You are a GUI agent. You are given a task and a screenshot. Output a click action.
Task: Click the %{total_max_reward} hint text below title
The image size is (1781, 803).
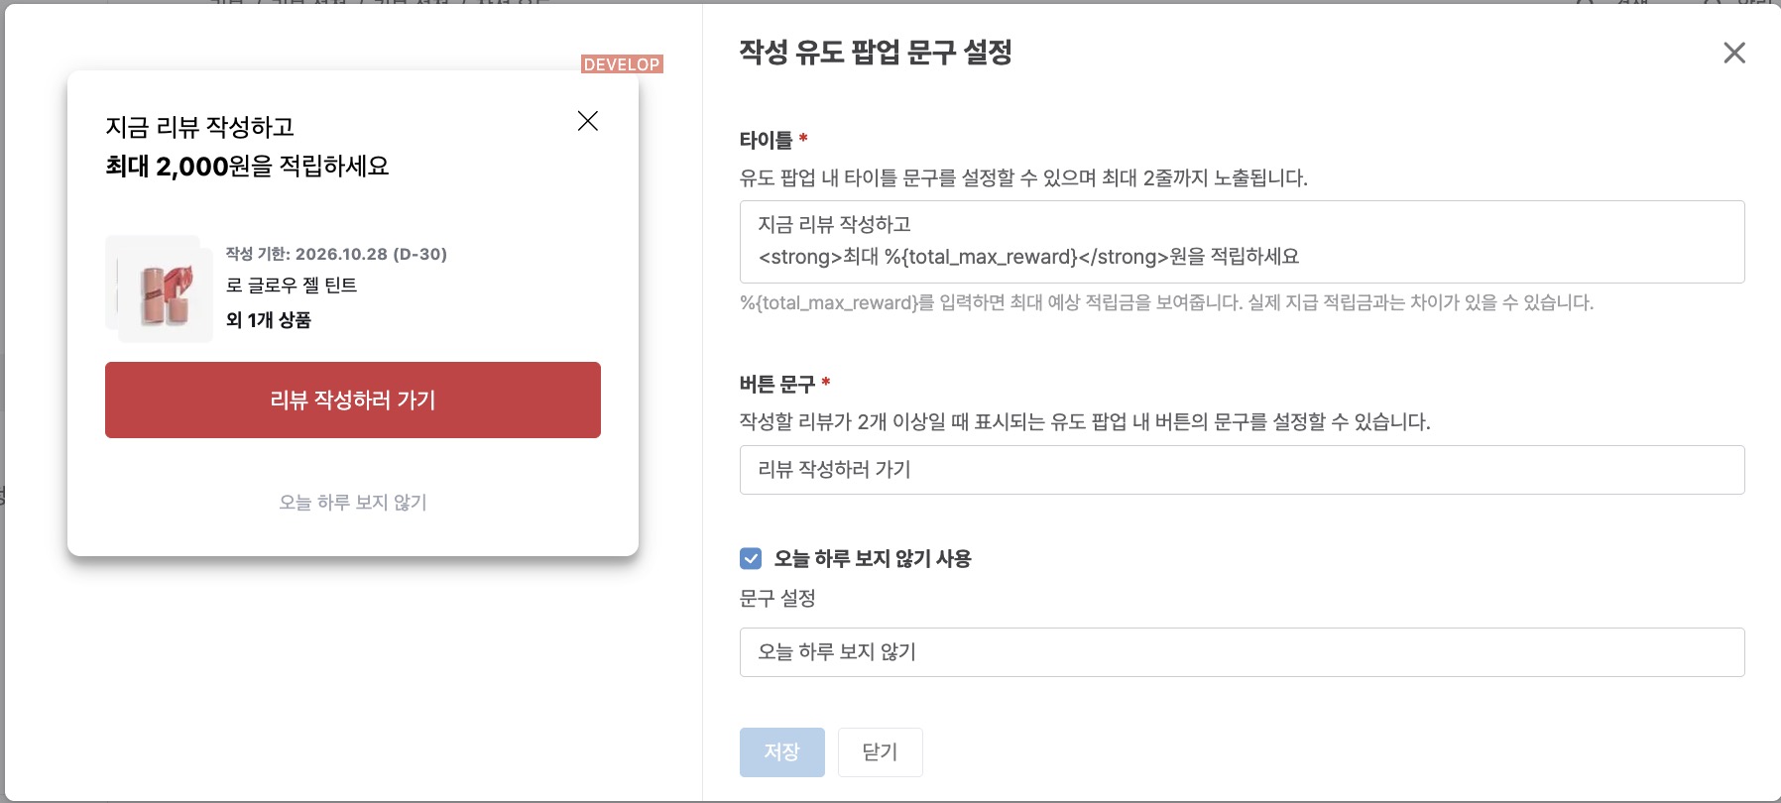(x=1166, y=302)
